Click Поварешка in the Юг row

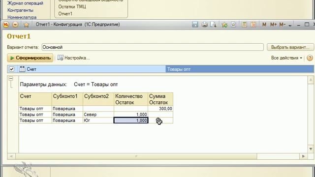67,120
